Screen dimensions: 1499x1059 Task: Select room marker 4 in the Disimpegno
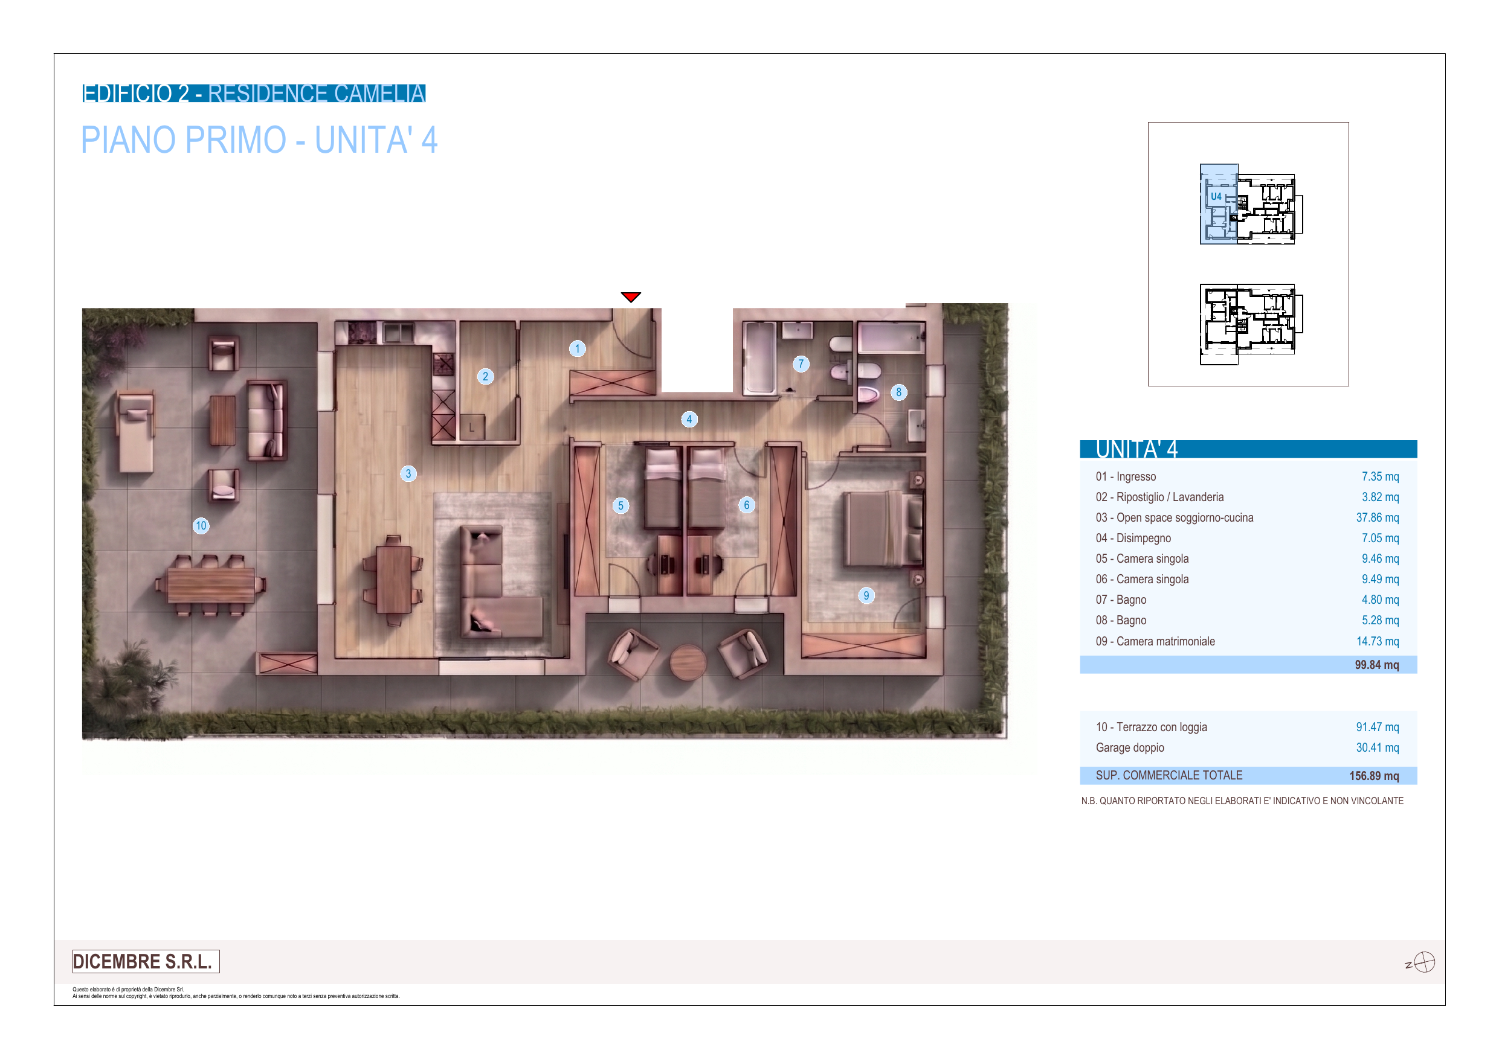click(689, 420)
